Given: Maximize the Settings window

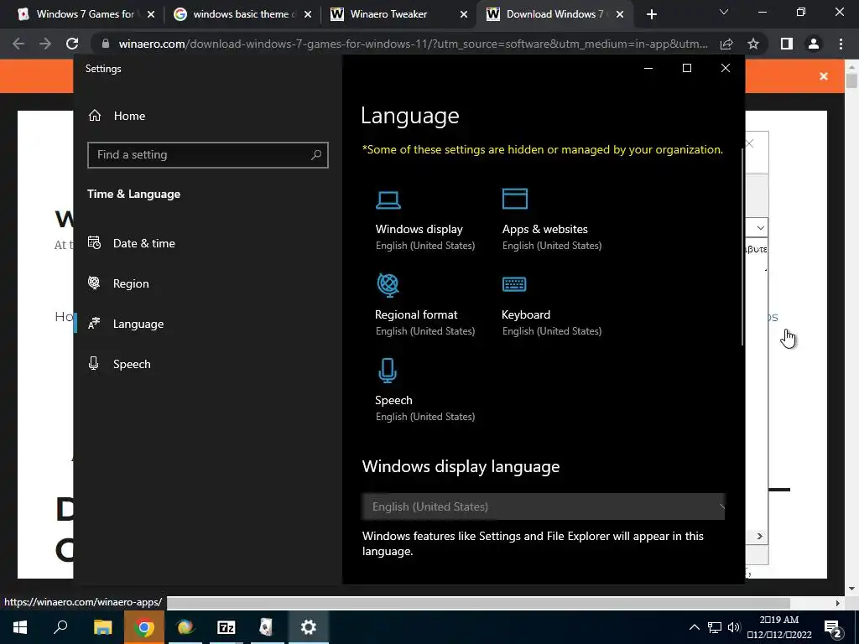Looking at the screenshot, I should click(x=687, y=68).
